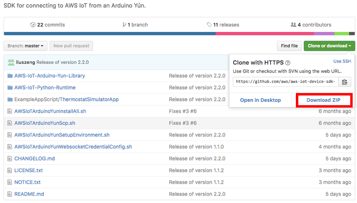
Task: Open the AWS-IoT-Python-Runtime folder
Action: [45, 88]
